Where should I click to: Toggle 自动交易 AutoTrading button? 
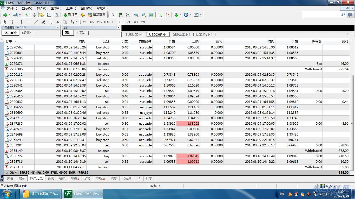tap(96, 15)
